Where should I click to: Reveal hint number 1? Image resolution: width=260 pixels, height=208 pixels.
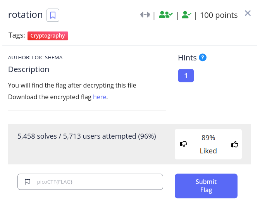186,76
